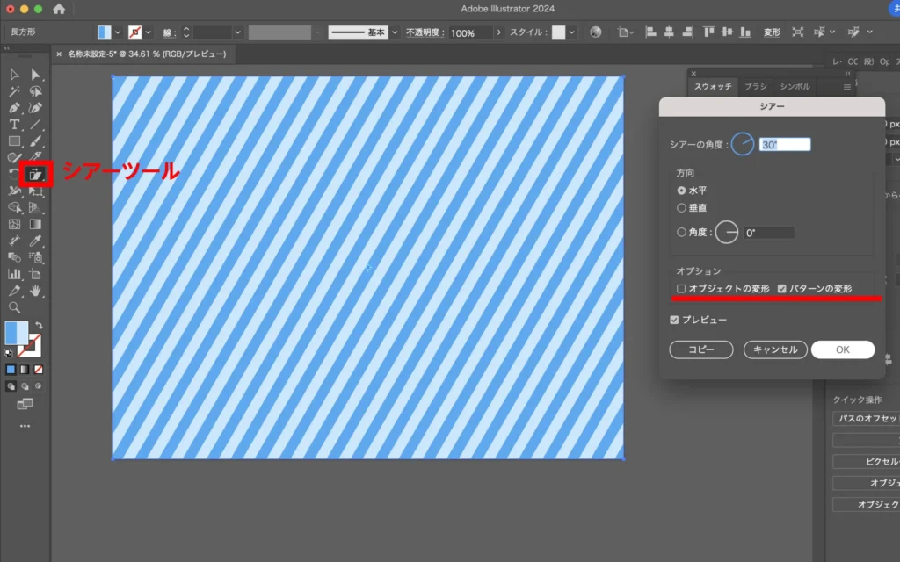Image resolution: width=900 pixels, height=562 pixels.
Task: Enable the オブジェクトの変形 checkbox
Action: coord(681,288)
